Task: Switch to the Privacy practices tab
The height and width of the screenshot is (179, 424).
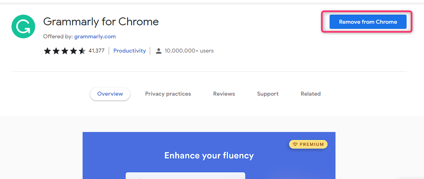Action: (168, 94)
